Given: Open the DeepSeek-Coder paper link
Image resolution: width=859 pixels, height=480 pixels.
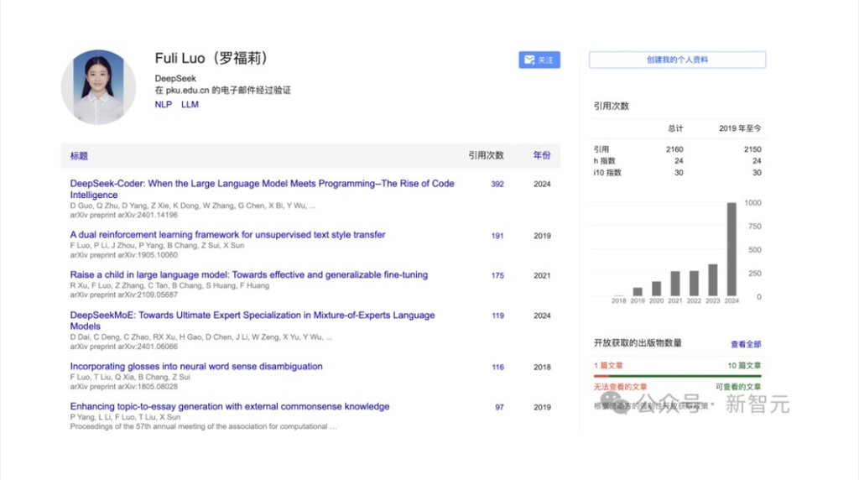Looking at the screenshot, I should point(262,184).
